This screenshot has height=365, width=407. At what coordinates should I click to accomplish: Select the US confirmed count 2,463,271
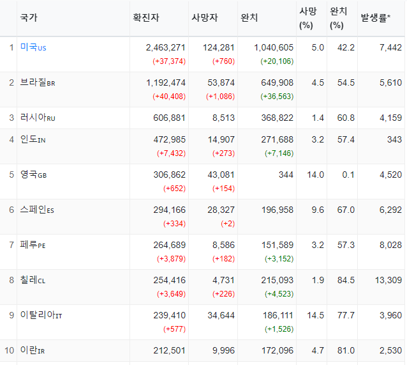click(x=166, y=47)
